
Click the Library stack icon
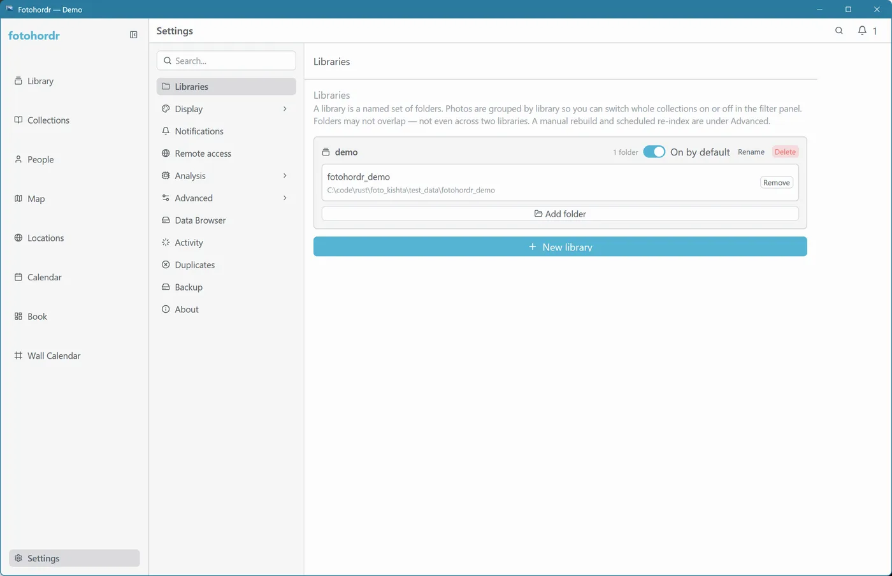coord(18,81)
